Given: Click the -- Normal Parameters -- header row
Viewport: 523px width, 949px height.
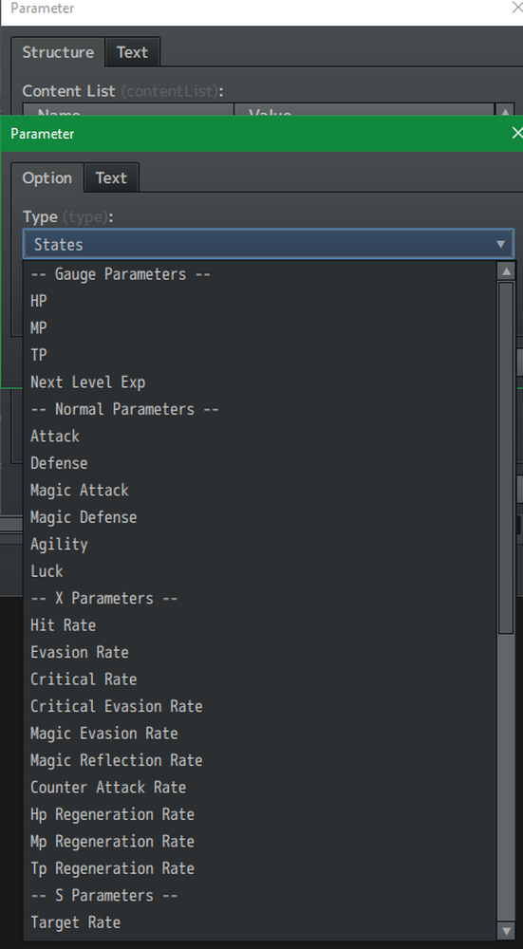Looking at the screenshot, I should [260, 409].
